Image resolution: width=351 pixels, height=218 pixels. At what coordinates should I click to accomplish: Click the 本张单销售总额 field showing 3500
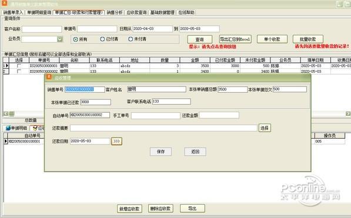tap(232, 89)
